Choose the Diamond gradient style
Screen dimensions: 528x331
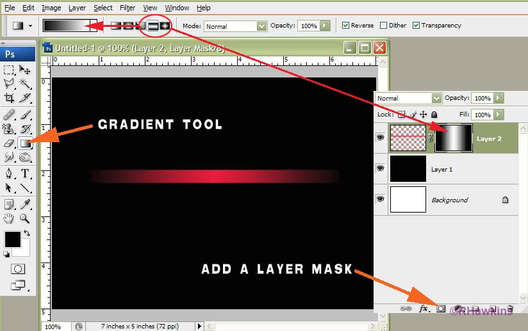(x=165, y=26)
